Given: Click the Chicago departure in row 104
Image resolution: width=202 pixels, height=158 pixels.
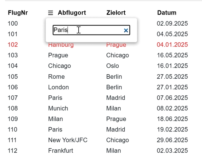Looking at the screenshot, I should 59,66.
